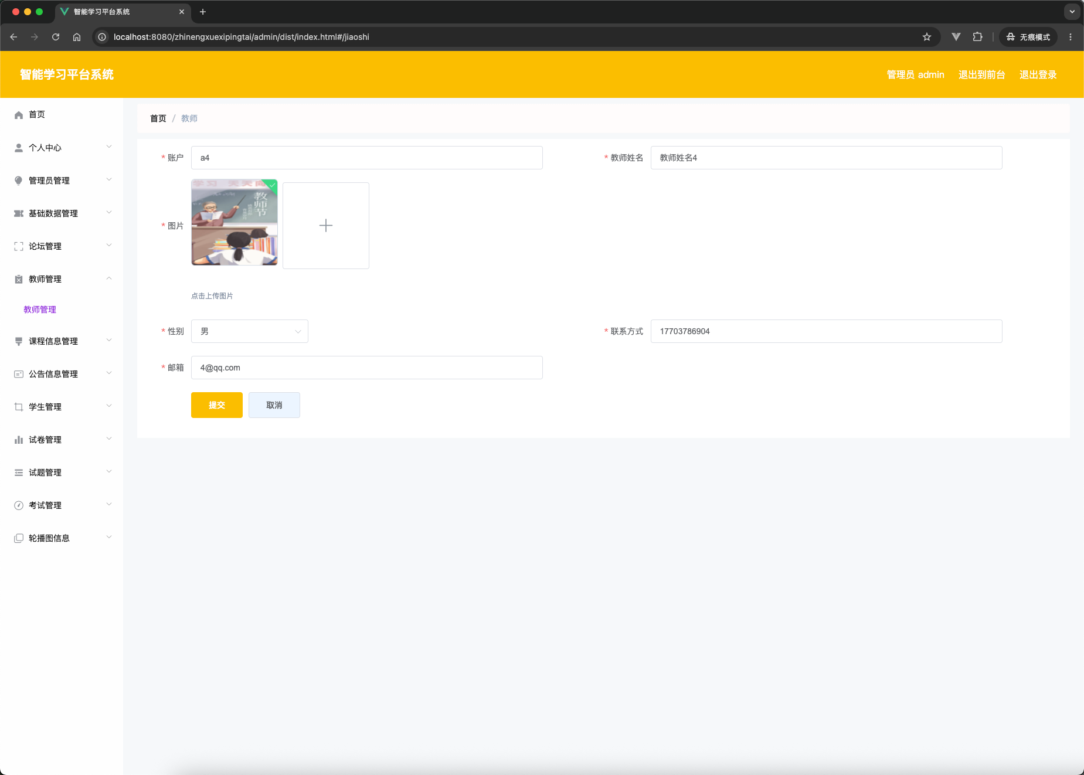
Task: Click the 管理员管理 sidebar icon
Action: (x=19, y=181)
